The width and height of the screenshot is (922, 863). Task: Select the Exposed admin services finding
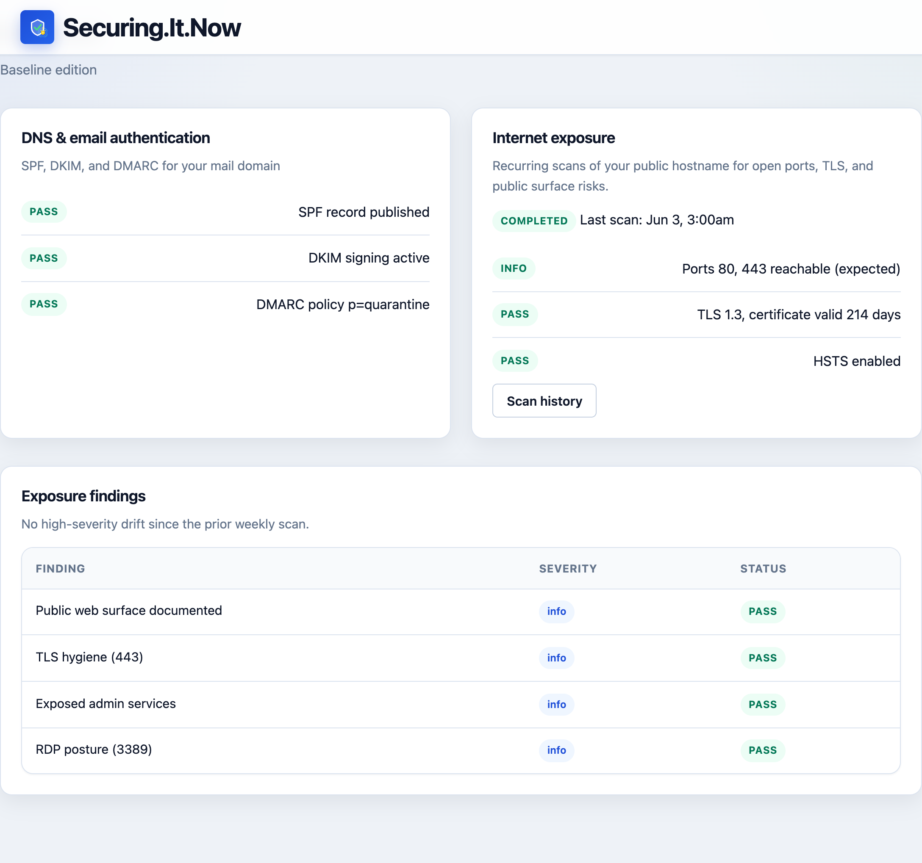tap(105, 703)
